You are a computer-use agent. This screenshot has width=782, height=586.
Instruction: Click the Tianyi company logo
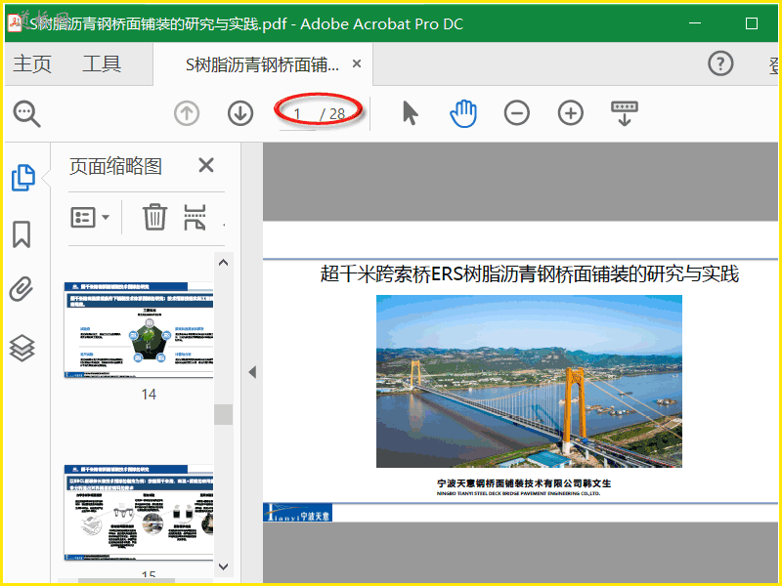[298, 513]
